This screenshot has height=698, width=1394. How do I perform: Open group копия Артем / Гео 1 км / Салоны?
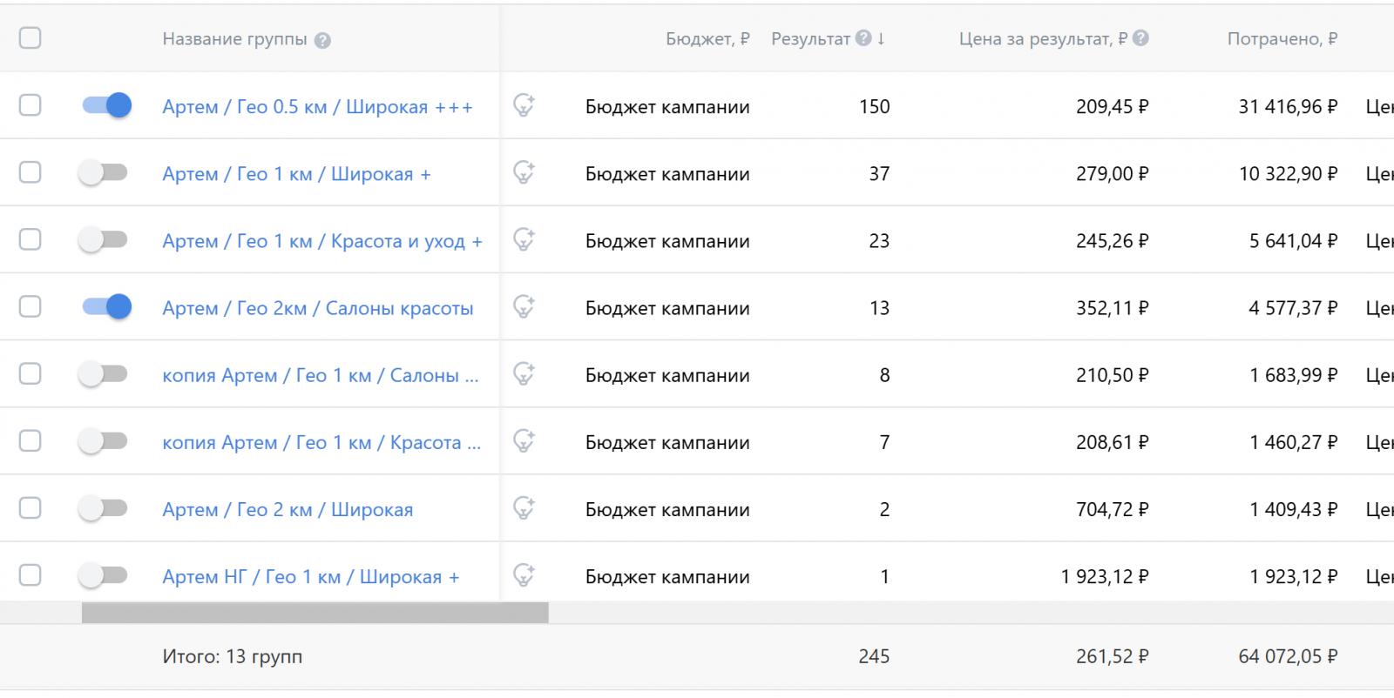(320, 375)
